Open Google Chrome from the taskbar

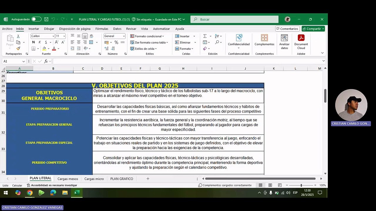click(30, 193)
